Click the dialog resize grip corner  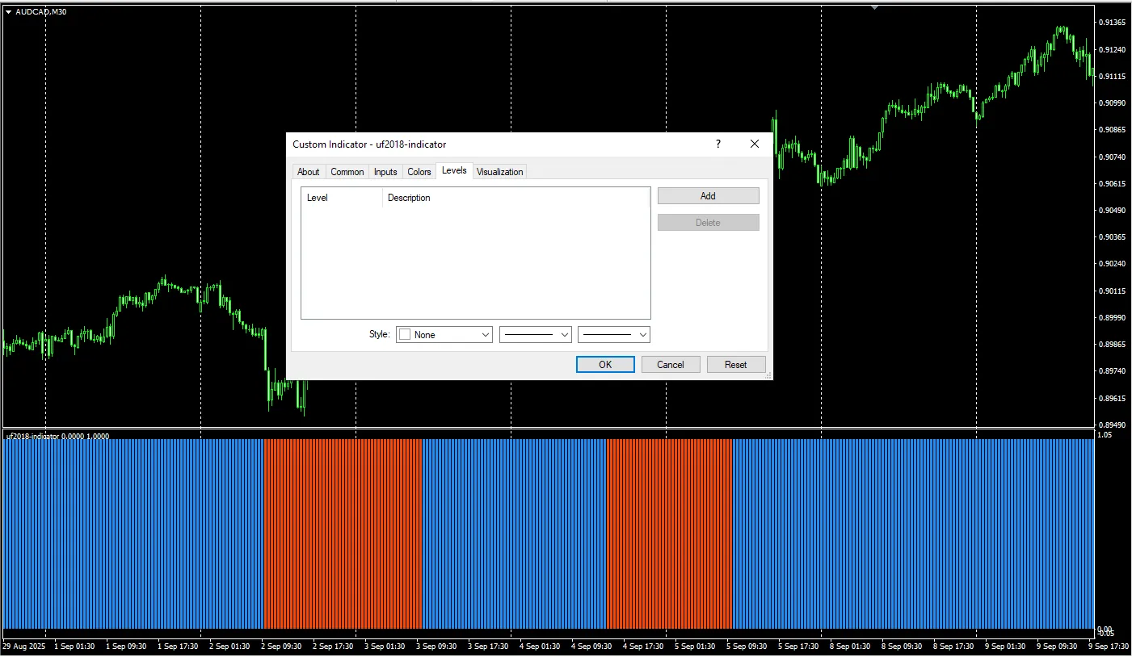pos(768,375)
